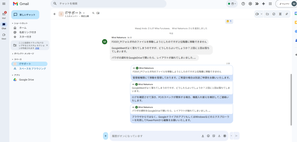This screenshot has width=297, height=142.
Task: Open the Mail section in left rail
Action: click(x=4, y=15)
